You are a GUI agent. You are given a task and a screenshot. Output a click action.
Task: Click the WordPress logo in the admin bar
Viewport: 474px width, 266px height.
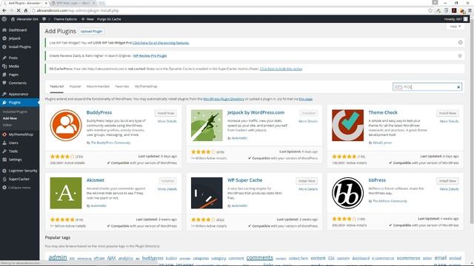4,19
